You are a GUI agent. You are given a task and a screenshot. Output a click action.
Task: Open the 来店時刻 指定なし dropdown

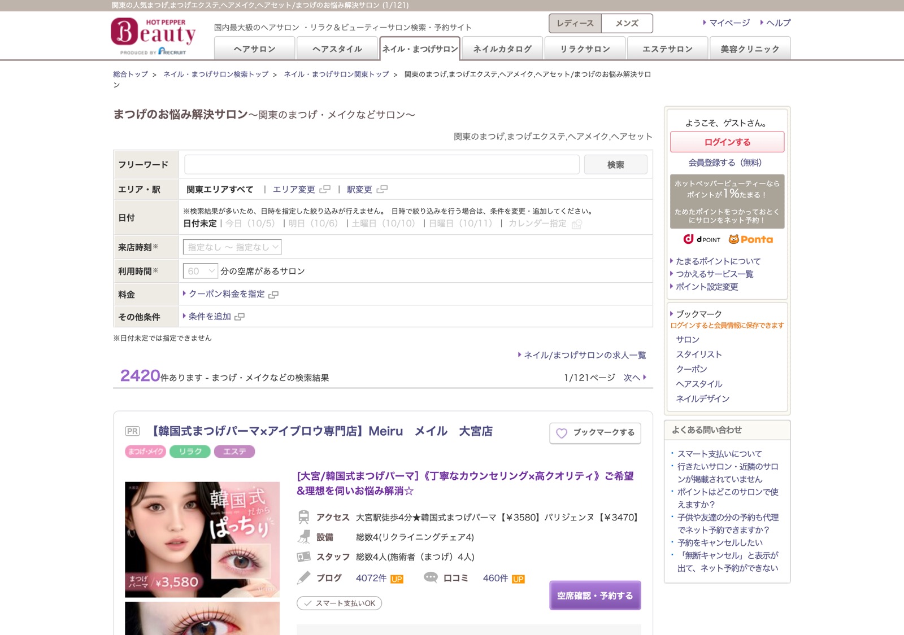point(232,247)
